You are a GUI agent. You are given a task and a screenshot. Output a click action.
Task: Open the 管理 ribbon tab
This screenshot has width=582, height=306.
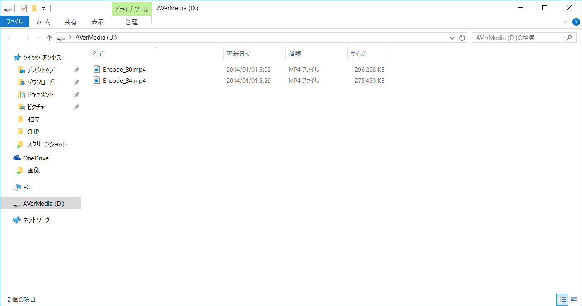(x=131, y=22)
